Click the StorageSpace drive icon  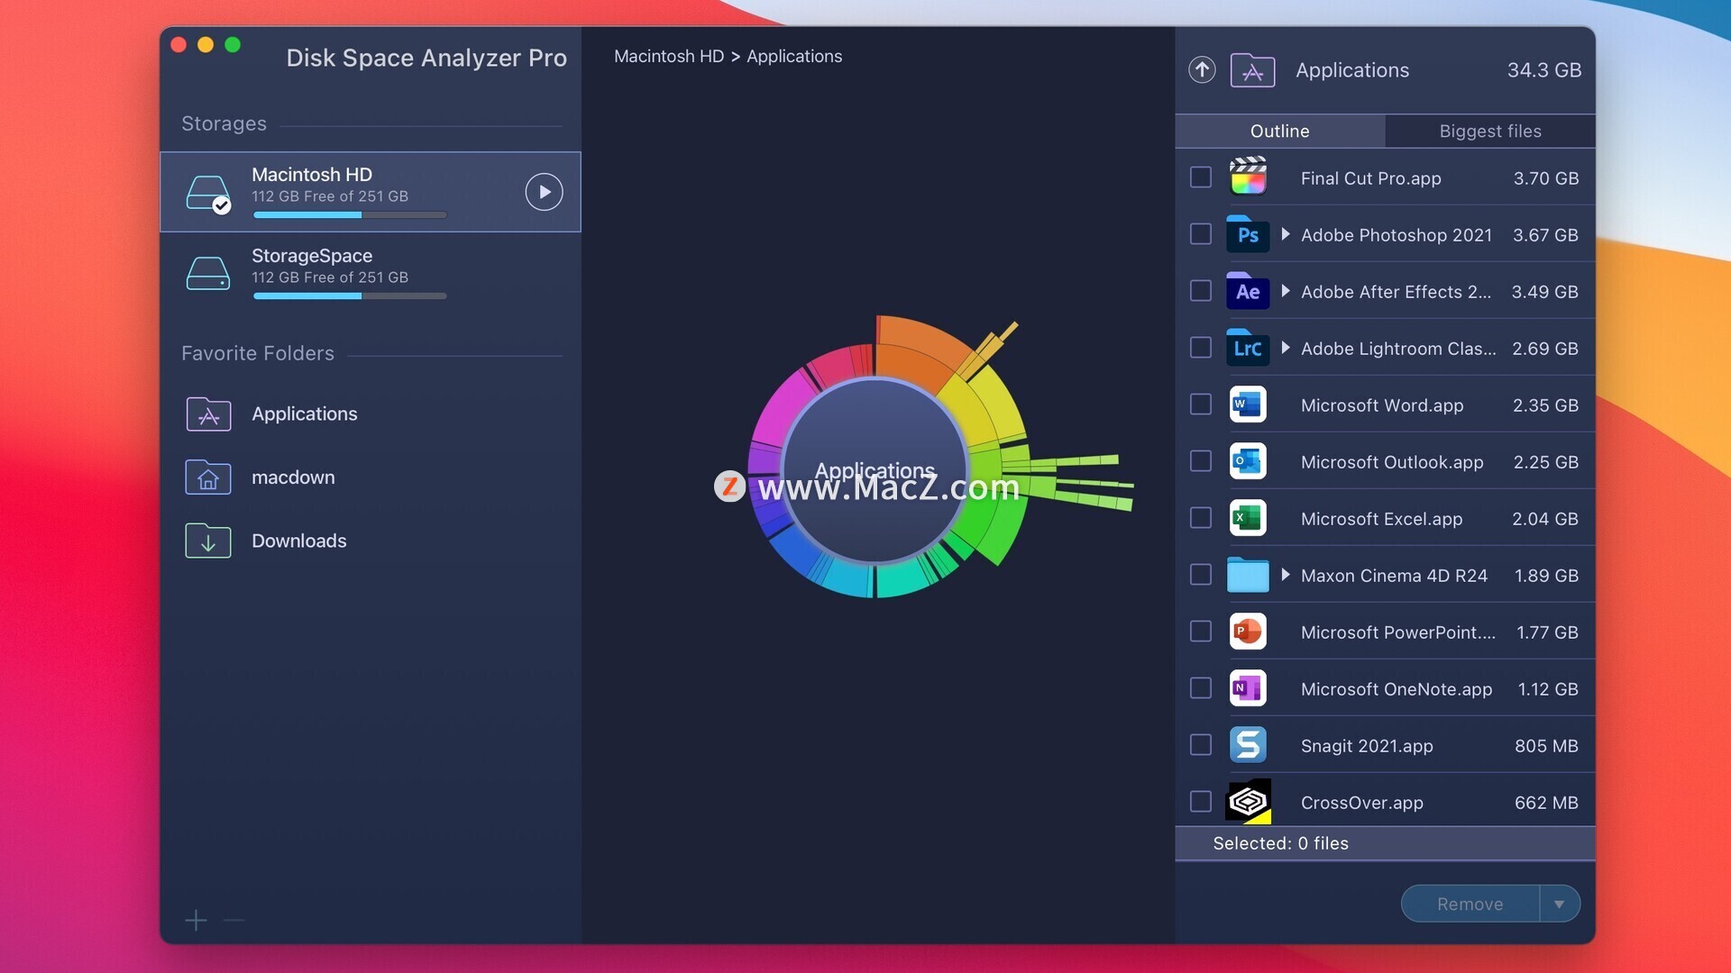point(208,273)
